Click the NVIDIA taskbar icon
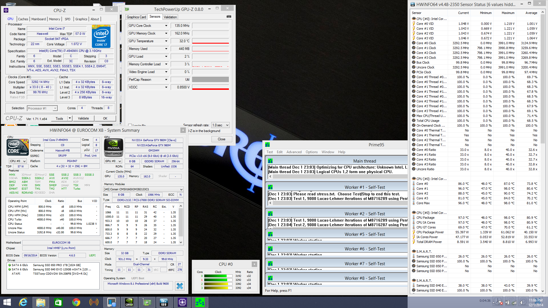 pyautogui.click(x=129, y=302)
